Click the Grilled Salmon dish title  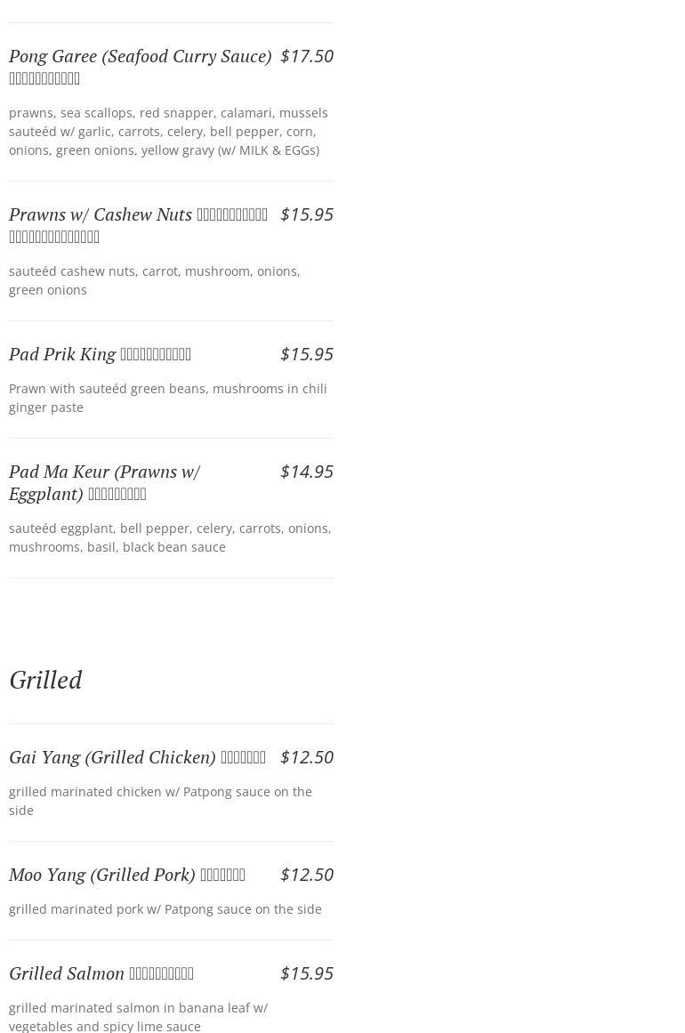tap(67, 973)
